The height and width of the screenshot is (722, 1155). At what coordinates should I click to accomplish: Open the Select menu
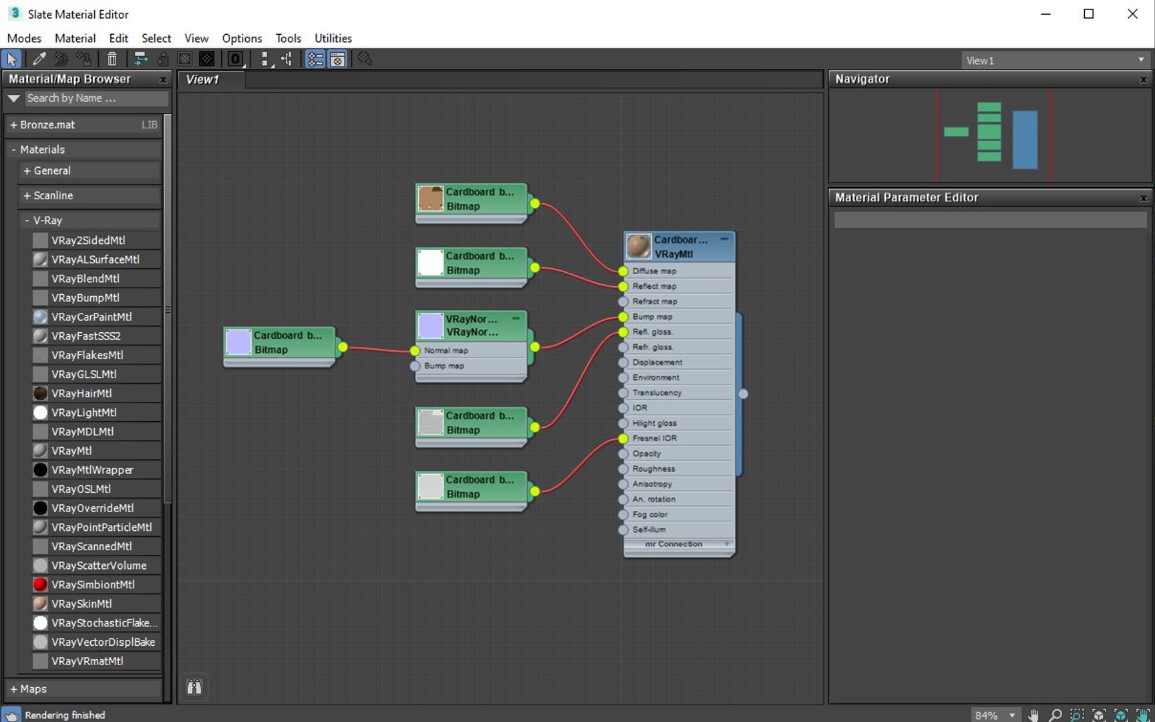(x=156, y=38)
